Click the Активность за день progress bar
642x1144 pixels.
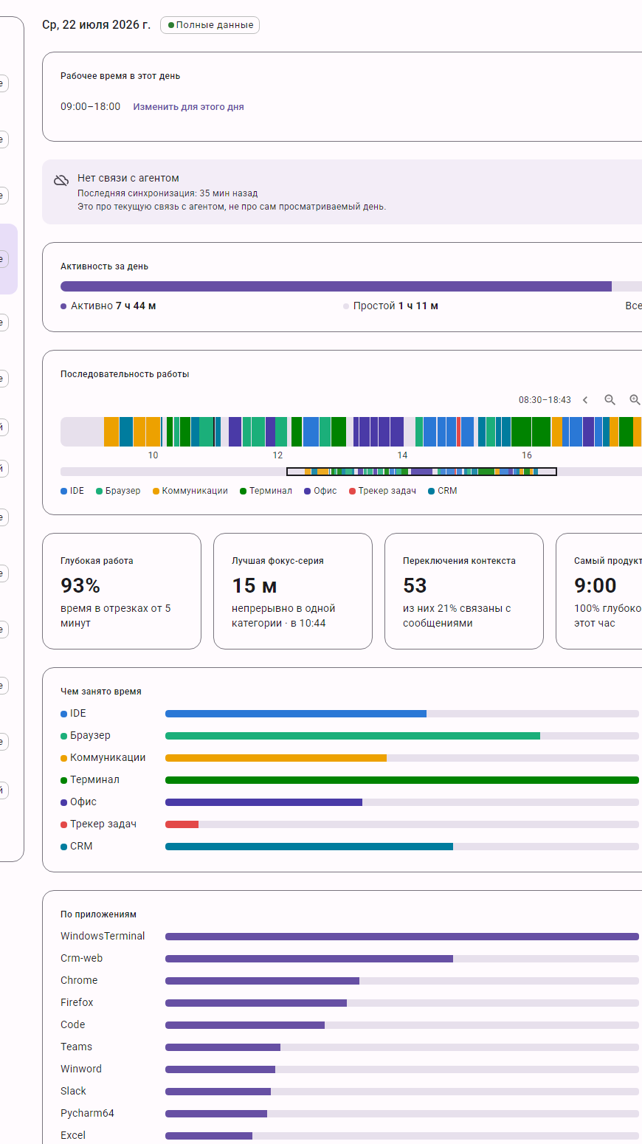(351, 286)
